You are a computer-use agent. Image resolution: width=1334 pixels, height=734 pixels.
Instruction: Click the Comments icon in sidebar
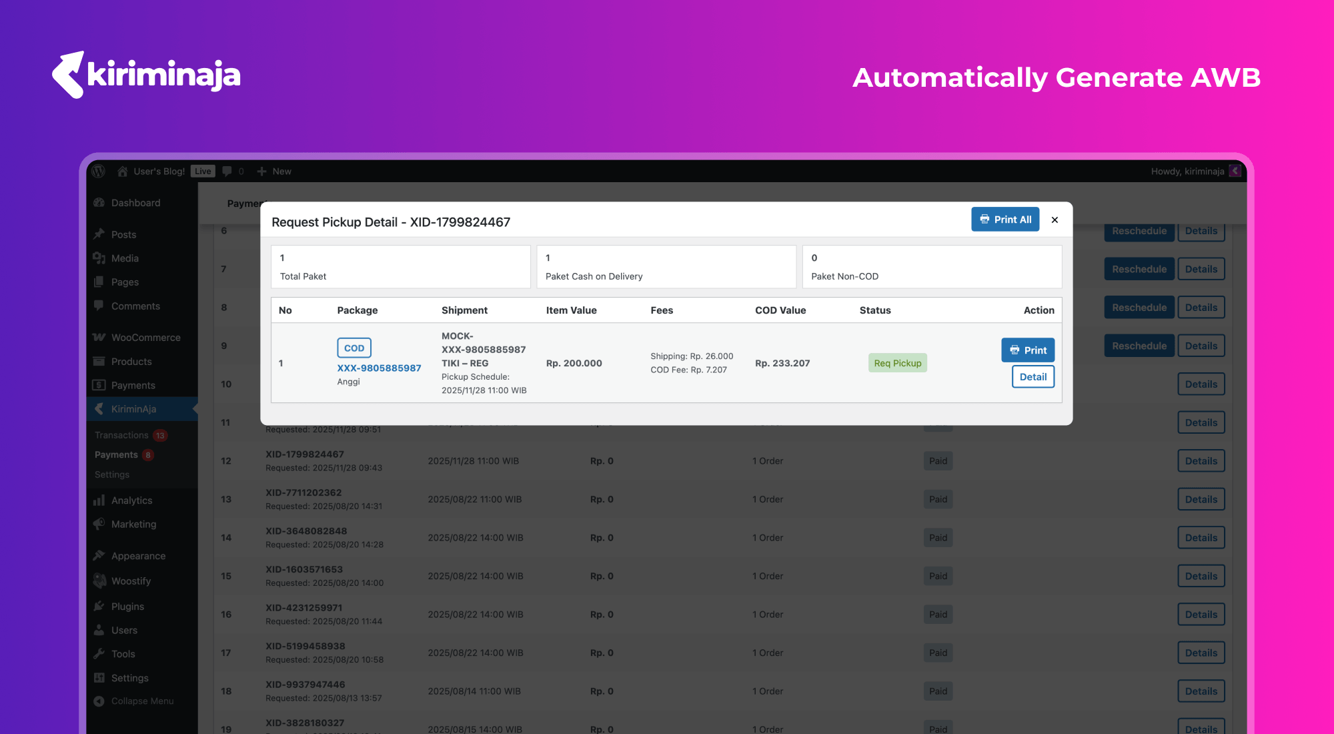click(x=99, y=306)
